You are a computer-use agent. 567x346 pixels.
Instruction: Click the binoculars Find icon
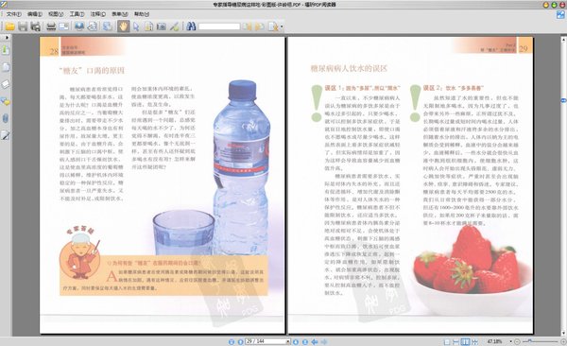coord(191,26)
